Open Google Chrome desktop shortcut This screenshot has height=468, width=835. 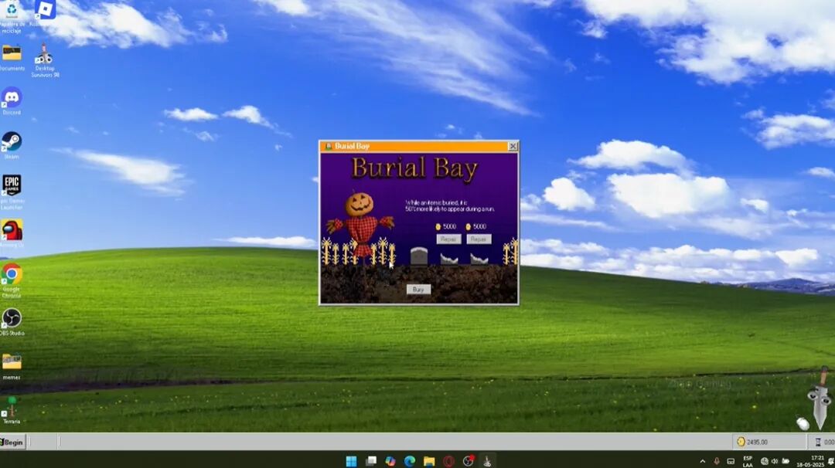[x=12, y=280]
